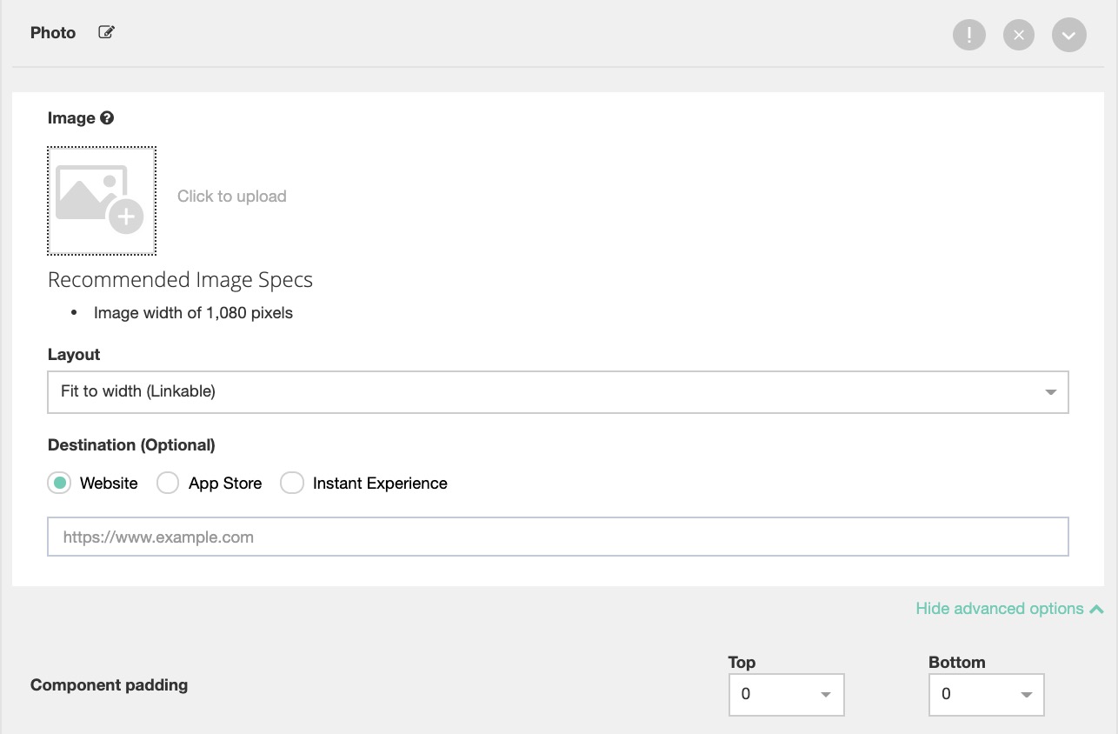Screen dimensions: 1118x734
Task: Click the Layout dropdown's arrow indicator
Action: point(1050,392)
